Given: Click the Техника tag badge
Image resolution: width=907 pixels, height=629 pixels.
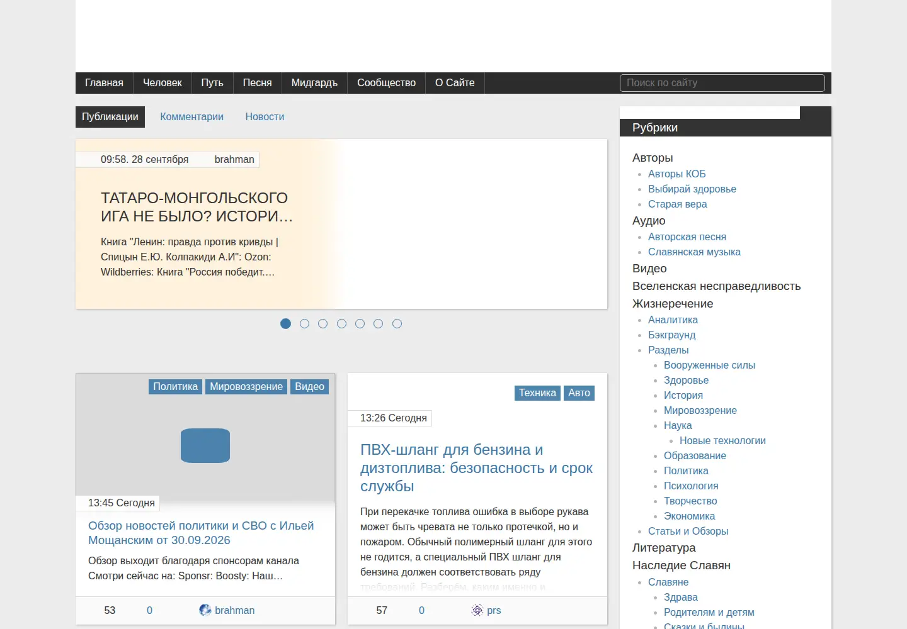Looking at the screenshot, I should (537, 393).
